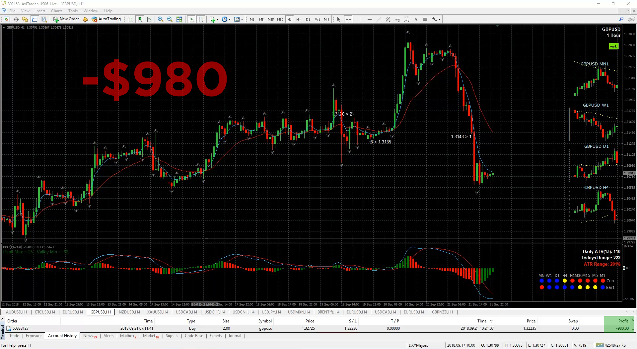Switch timeframe to D1
Viewport: 637px width, 349px height.
[308, 19]
